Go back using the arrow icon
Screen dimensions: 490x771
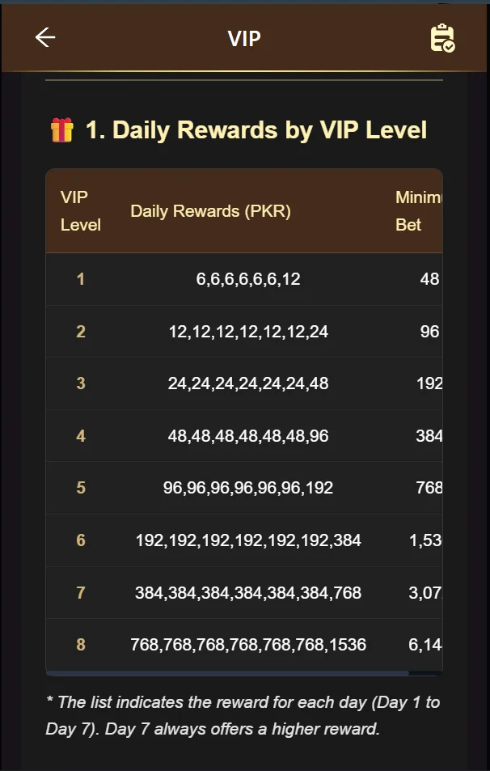coord(45,37)
